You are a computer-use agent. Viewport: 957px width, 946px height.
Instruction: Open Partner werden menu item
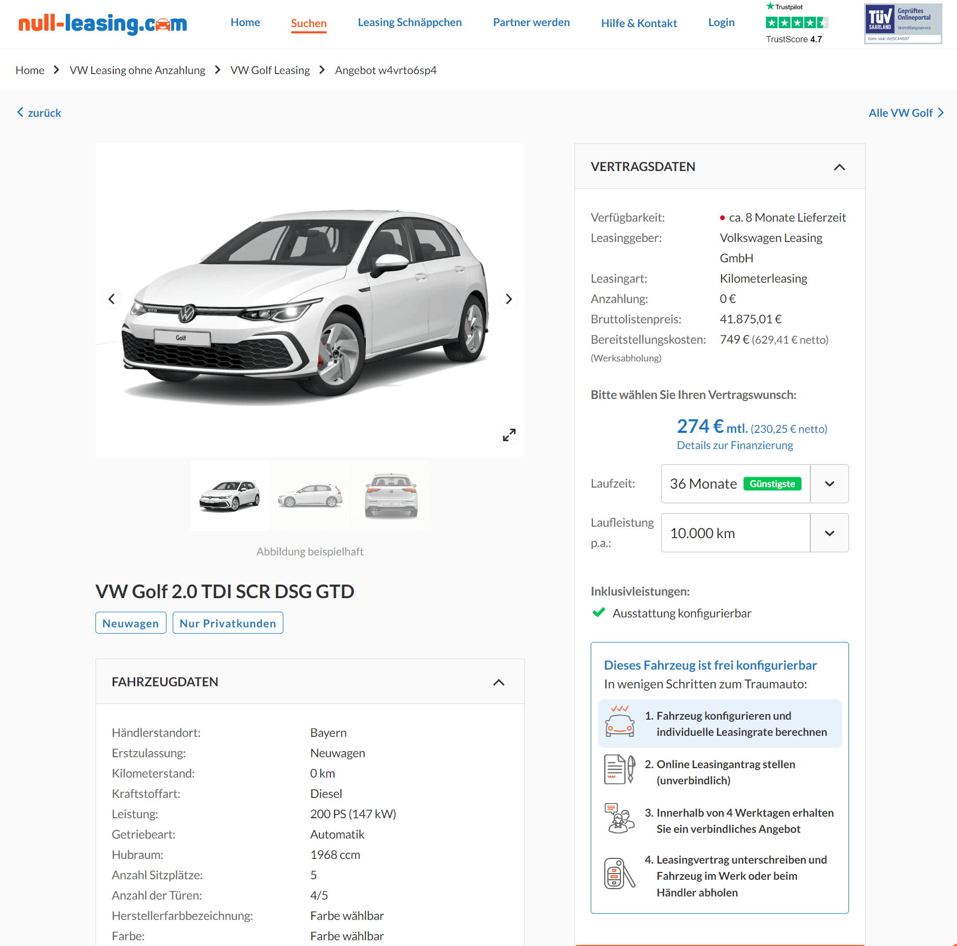[x=531, y=22]
